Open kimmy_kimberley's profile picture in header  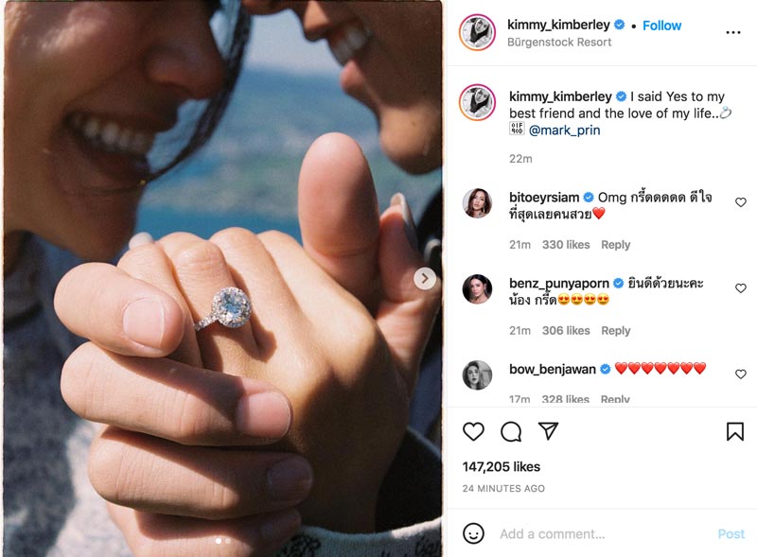coord(477,32)
